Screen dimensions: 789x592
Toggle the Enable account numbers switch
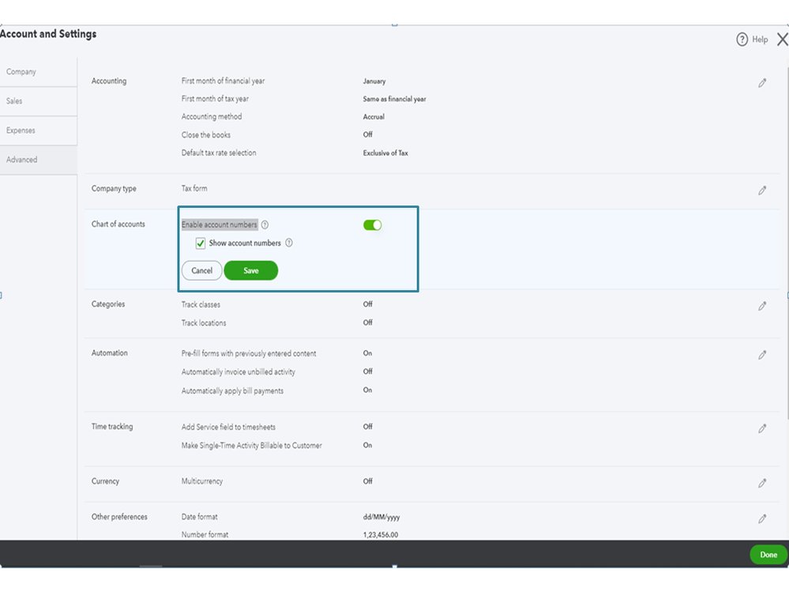coord(373,225)
